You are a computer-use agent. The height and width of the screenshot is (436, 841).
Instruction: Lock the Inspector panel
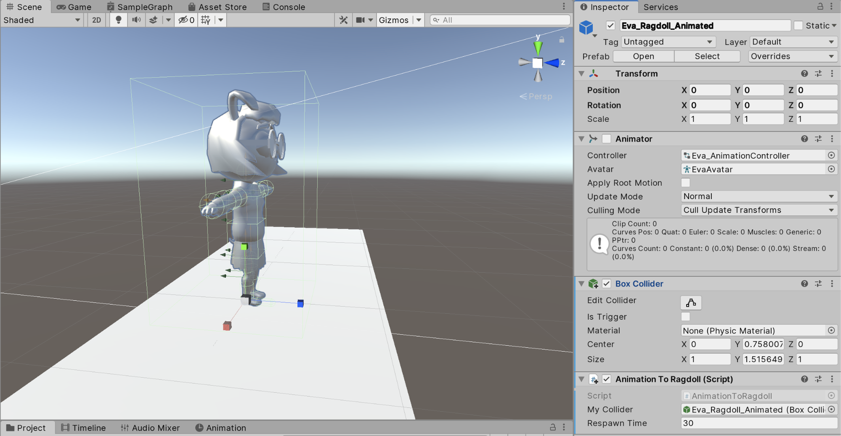pyautogui.click(x=820, y=7)
